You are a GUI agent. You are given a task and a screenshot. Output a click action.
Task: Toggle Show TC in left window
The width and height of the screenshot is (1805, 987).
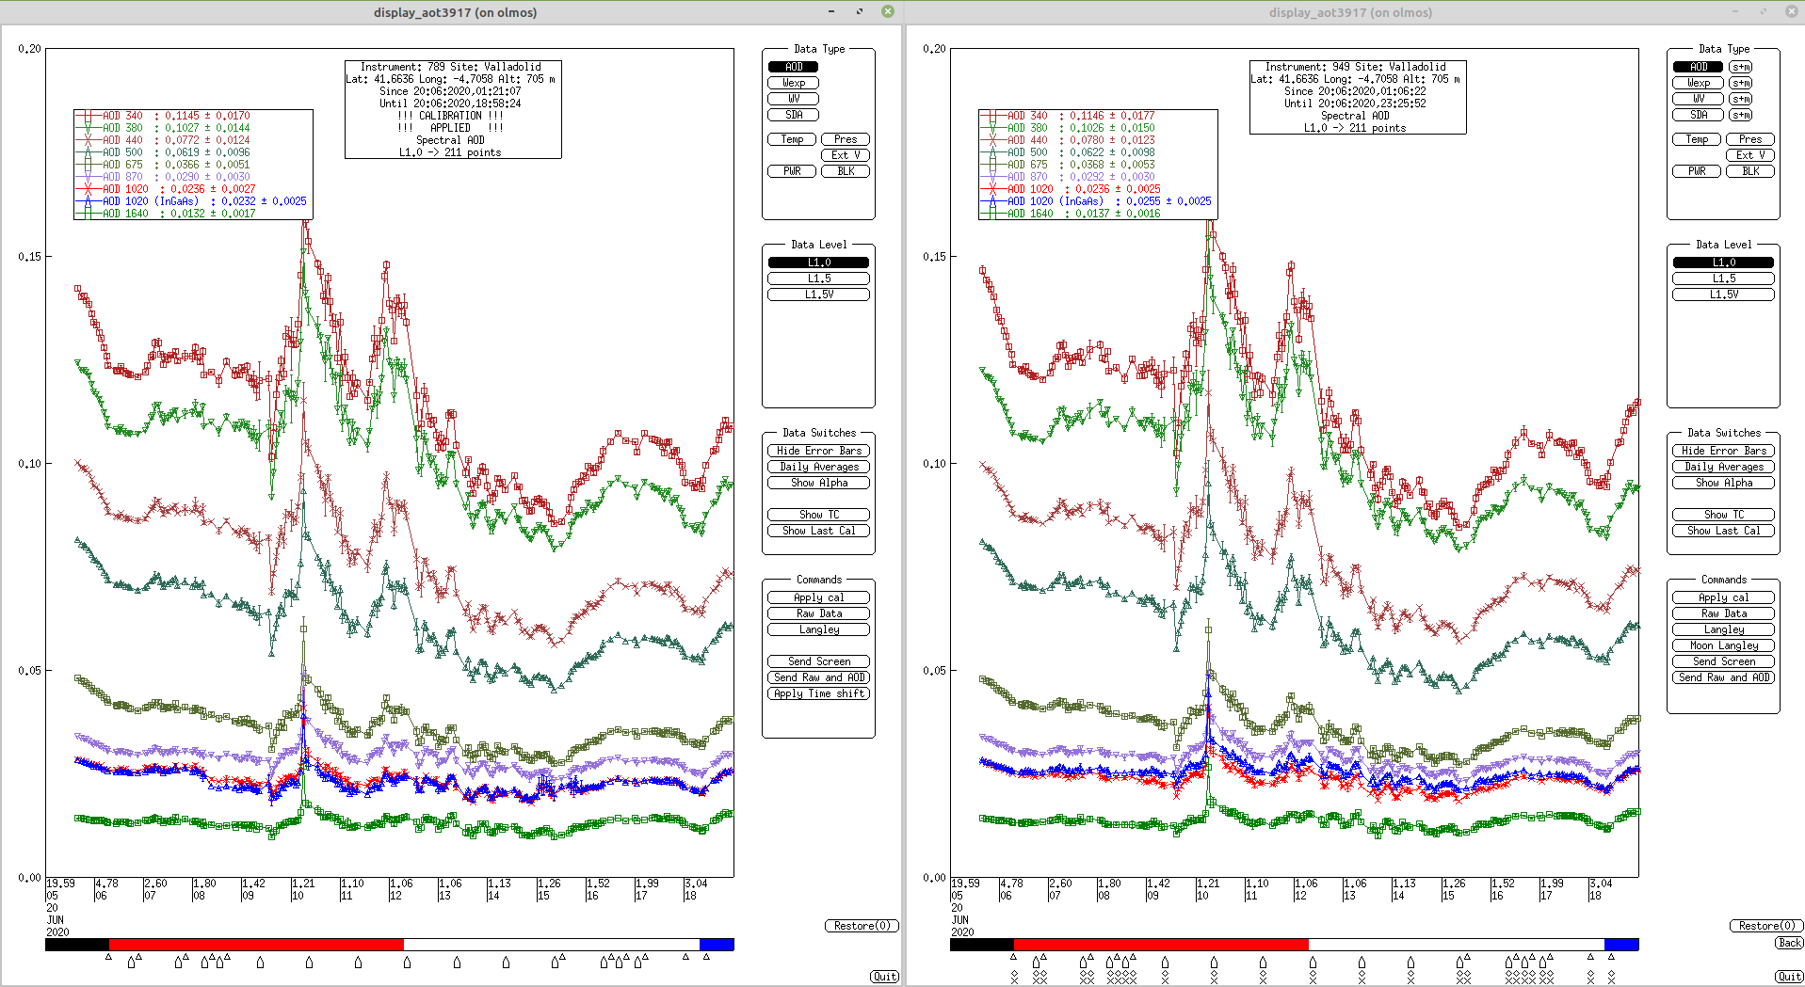pyautogui.click(x=818, y=515)
